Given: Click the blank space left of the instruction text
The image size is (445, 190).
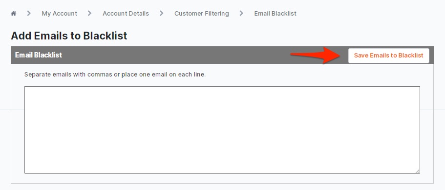Looking at the screenshot, I should (x=18, y=75).
